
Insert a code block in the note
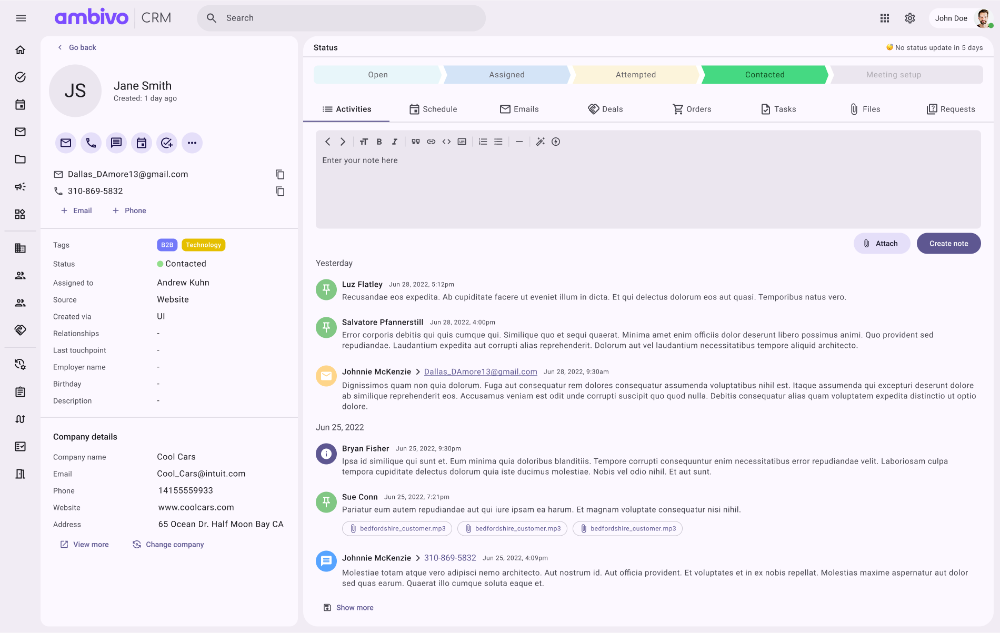(446, 142)
